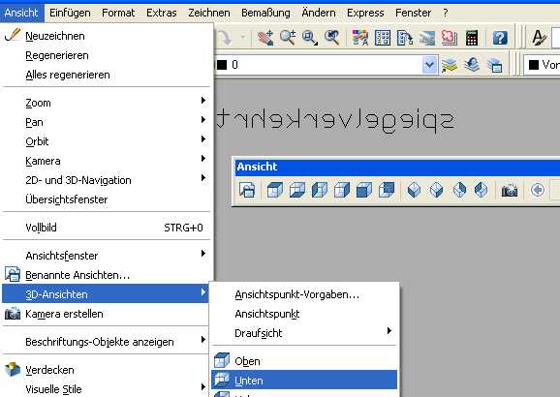Click the Named Views icon in Ansicht toolbar

click(247, 190)
